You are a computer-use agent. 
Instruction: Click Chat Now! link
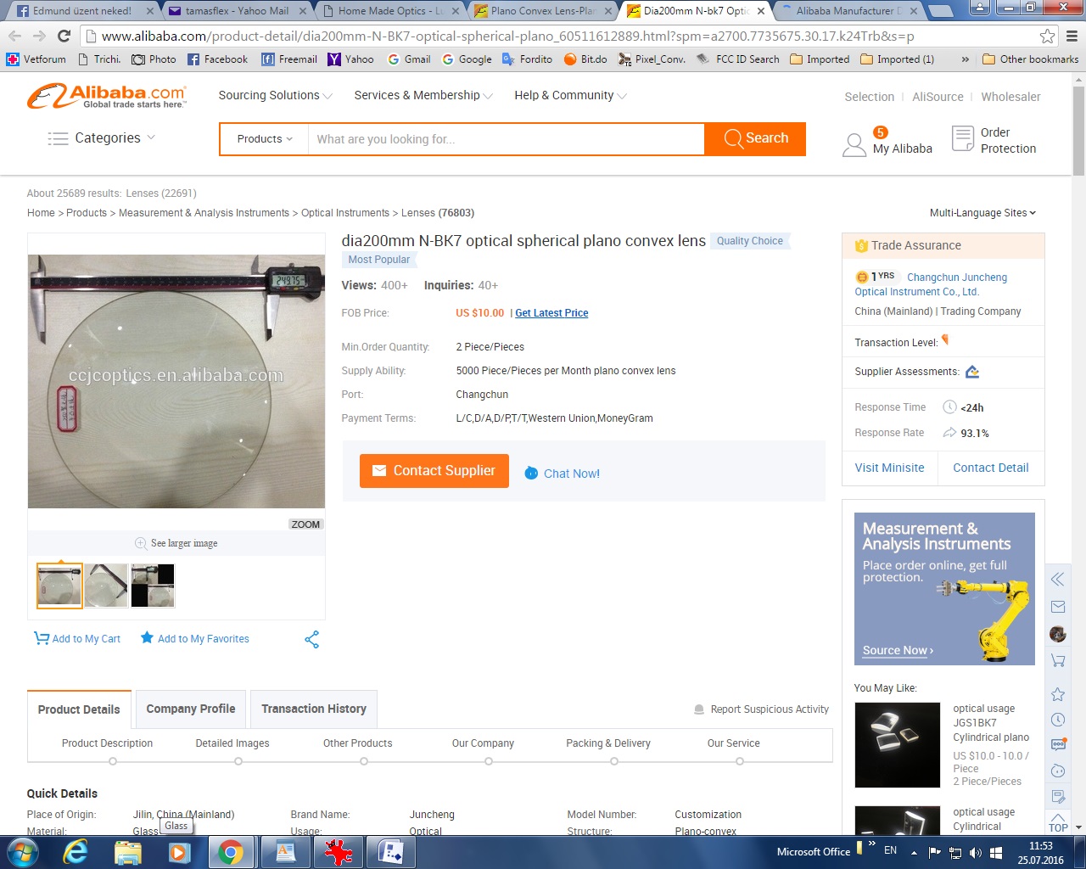pyautogui.click(x=562, y=474)
